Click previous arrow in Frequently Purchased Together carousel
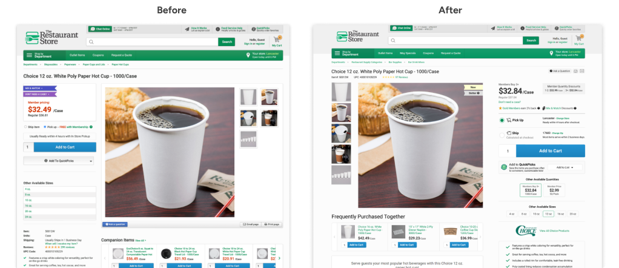This screenshot has height=268, width=619. [x=335, y=236]
